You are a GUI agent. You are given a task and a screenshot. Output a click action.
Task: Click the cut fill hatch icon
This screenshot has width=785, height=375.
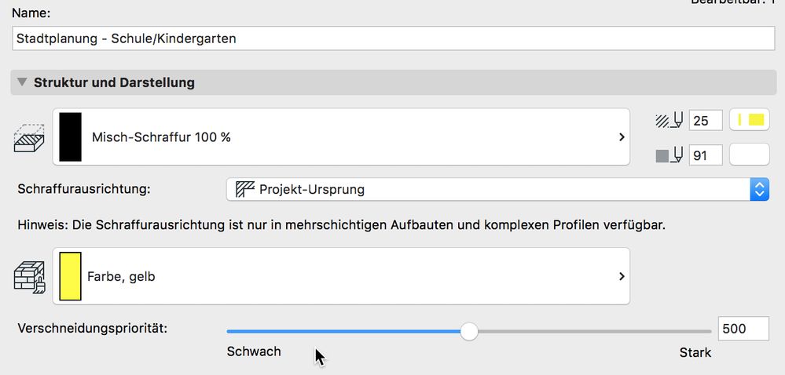coord(30,137)
